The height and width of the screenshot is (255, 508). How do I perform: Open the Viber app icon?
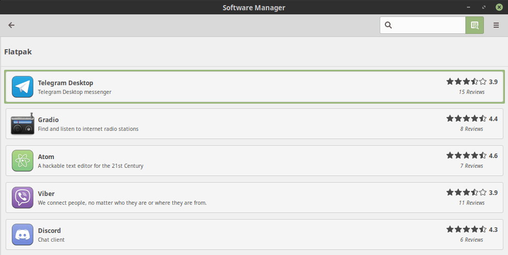23,198
